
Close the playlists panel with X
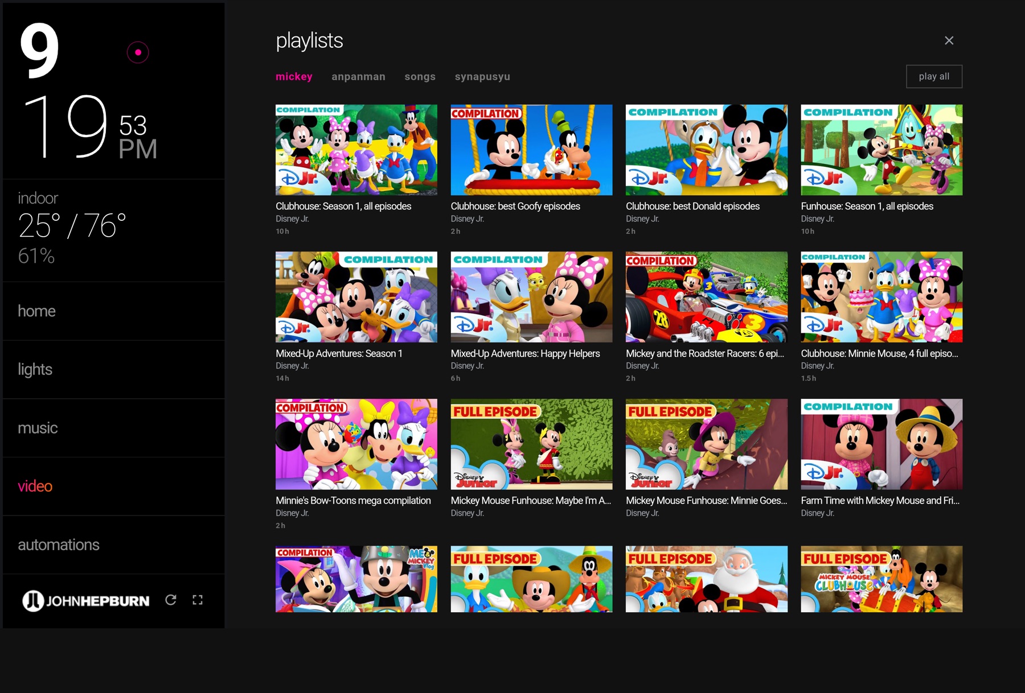point(949,40)
